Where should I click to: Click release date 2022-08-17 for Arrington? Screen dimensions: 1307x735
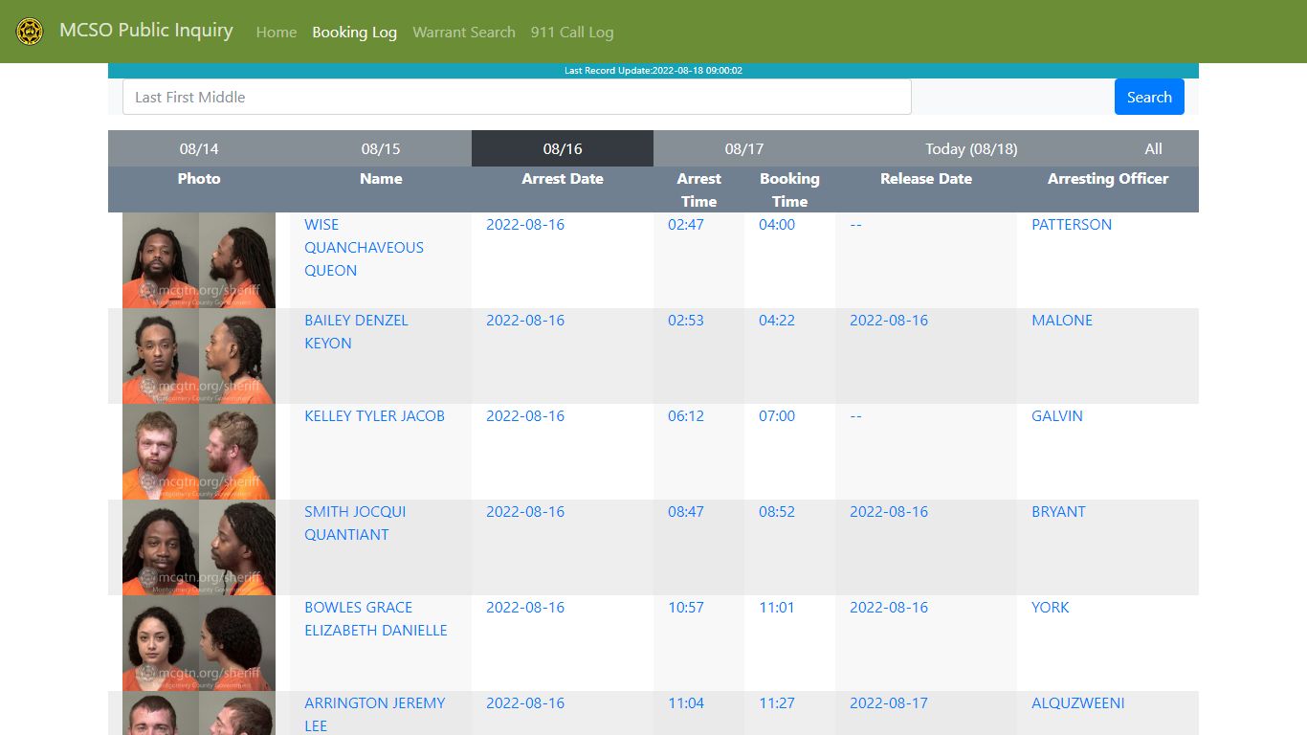point(889,702)
